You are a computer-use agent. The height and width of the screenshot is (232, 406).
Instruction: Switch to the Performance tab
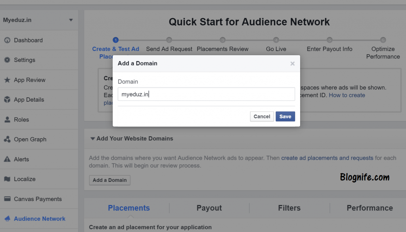[370, 208]
